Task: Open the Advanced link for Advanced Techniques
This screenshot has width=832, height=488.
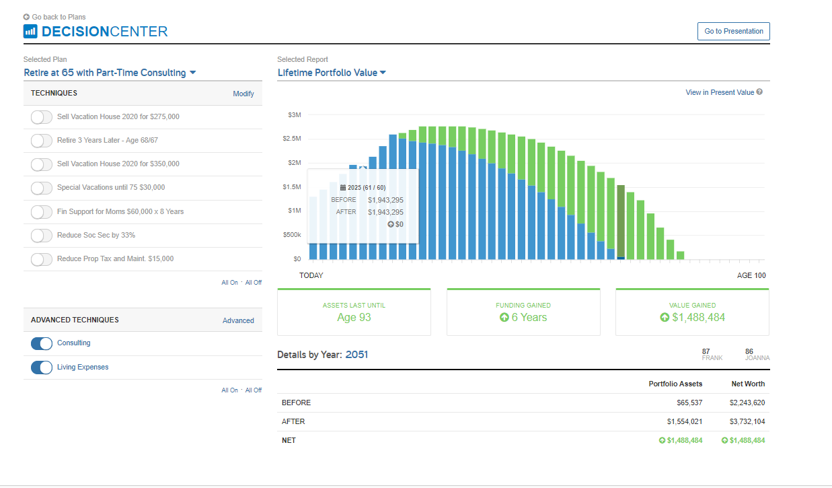Action: [238, 320]
